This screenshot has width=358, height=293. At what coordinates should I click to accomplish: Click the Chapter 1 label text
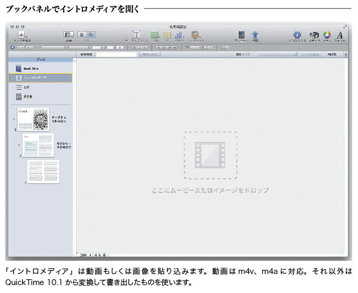tap(59, 118)
